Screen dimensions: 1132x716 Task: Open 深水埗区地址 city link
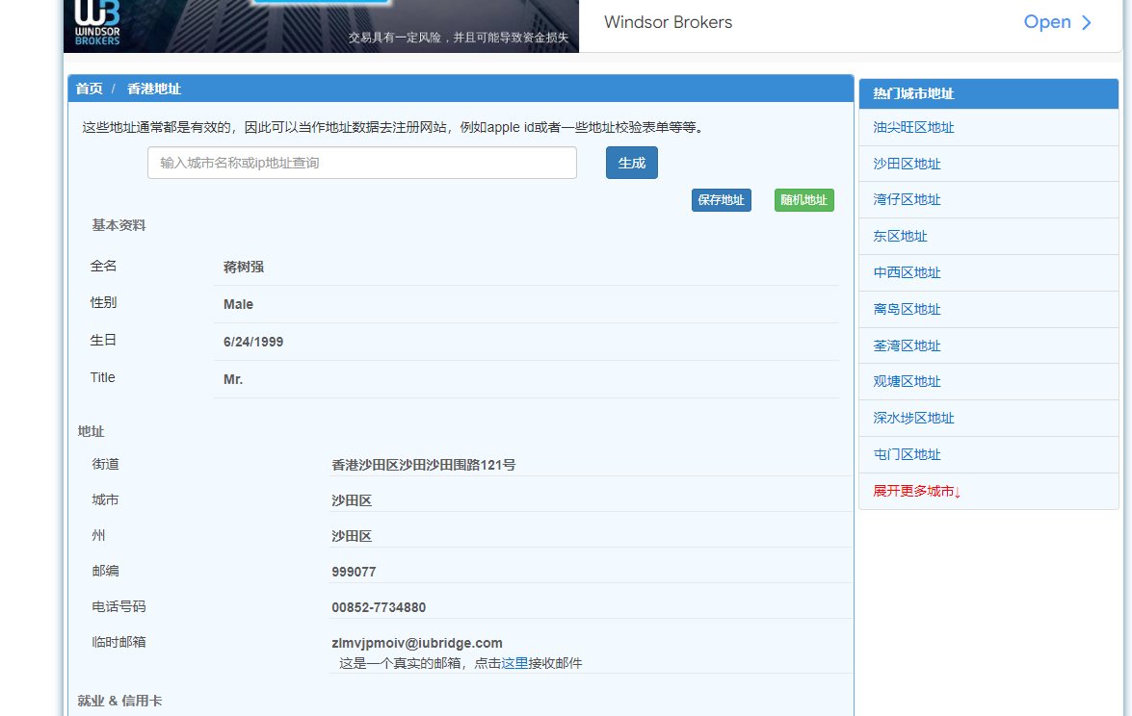pyautogui.click(x=912, y=418)
